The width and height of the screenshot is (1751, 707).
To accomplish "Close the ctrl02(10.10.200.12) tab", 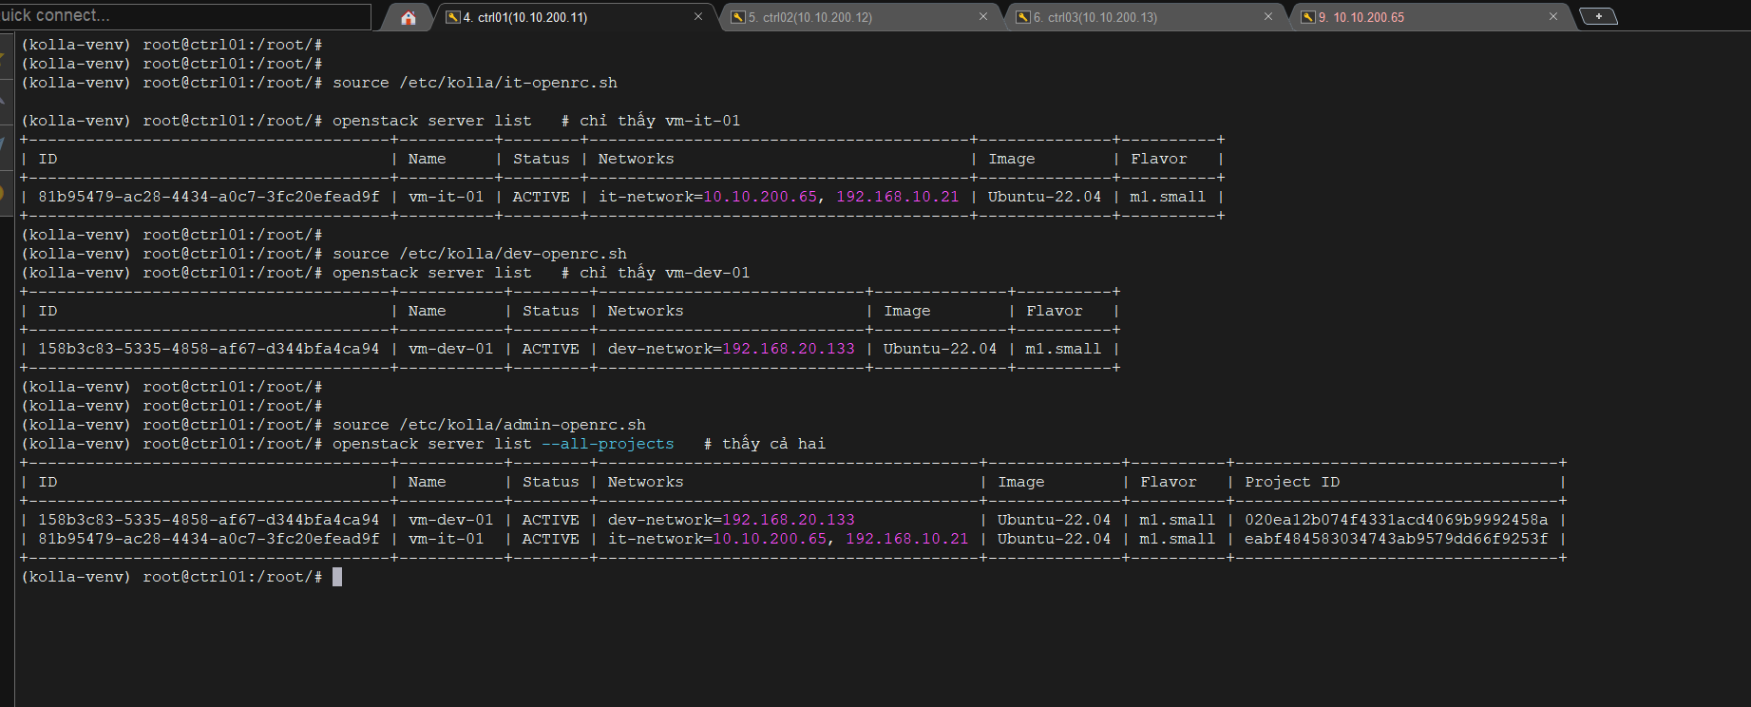I will pos(983,16).
